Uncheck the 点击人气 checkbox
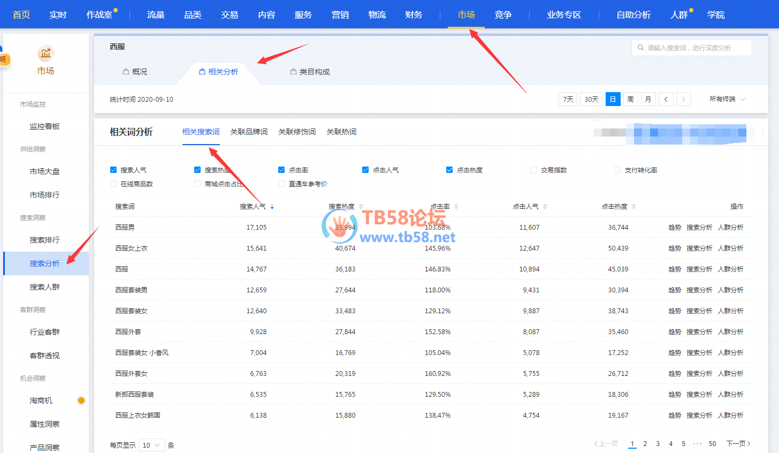 click(365, 170)
